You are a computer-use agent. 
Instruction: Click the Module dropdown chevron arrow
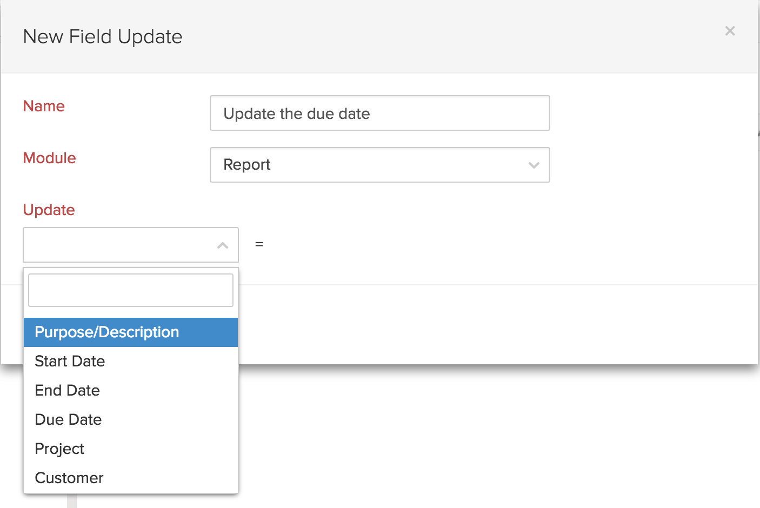(x=534, y=165)
